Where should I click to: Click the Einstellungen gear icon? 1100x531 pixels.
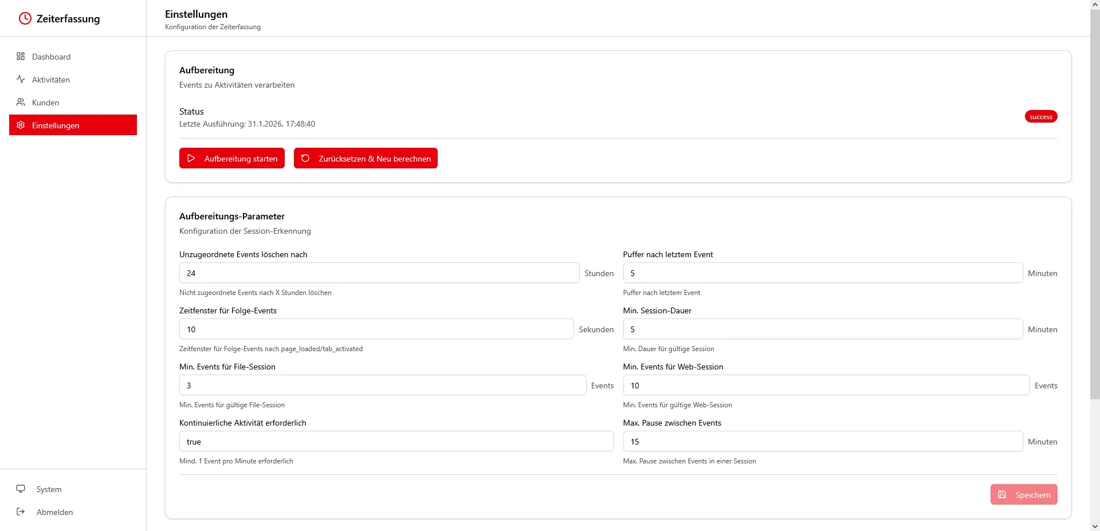[x=21, y=125]
